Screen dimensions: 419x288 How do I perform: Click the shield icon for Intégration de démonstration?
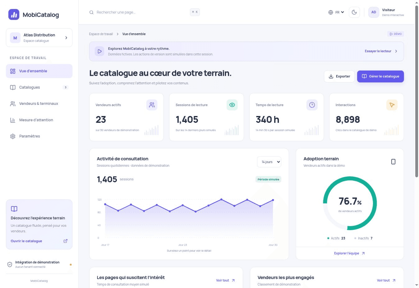click(10, 264)
